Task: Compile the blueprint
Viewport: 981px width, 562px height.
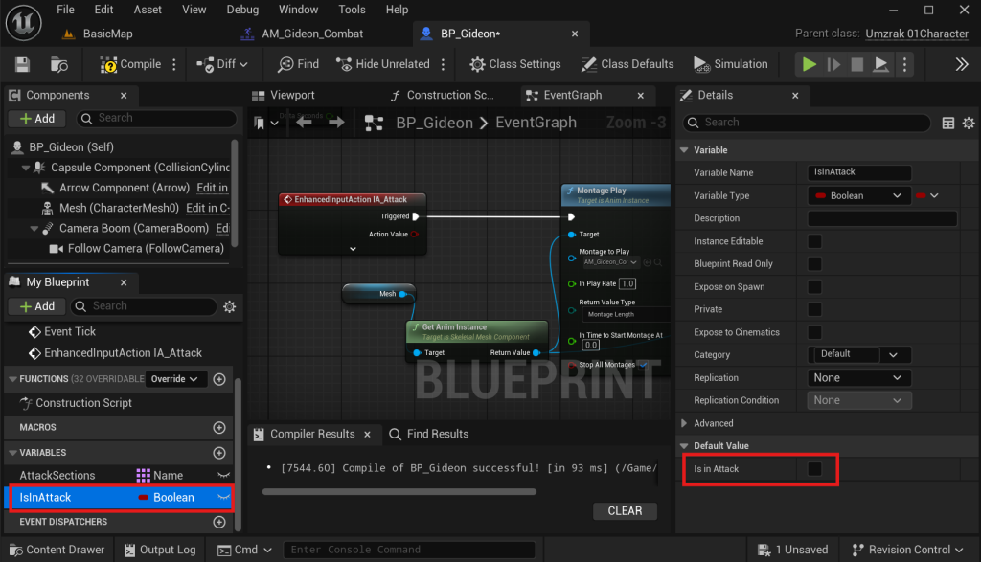Action: pyautogui.click(x=130, y=64)
